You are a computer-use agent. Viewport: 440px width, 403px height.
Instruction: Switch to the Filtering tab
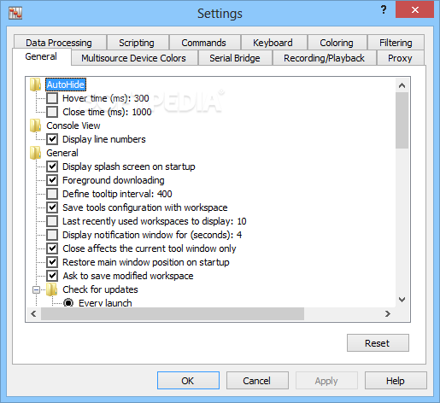point(396,43)
